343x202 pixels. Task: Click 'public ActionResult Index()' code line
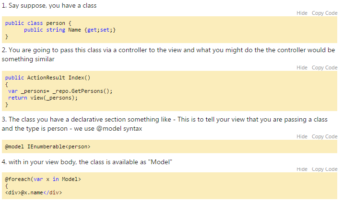point(47,78)
